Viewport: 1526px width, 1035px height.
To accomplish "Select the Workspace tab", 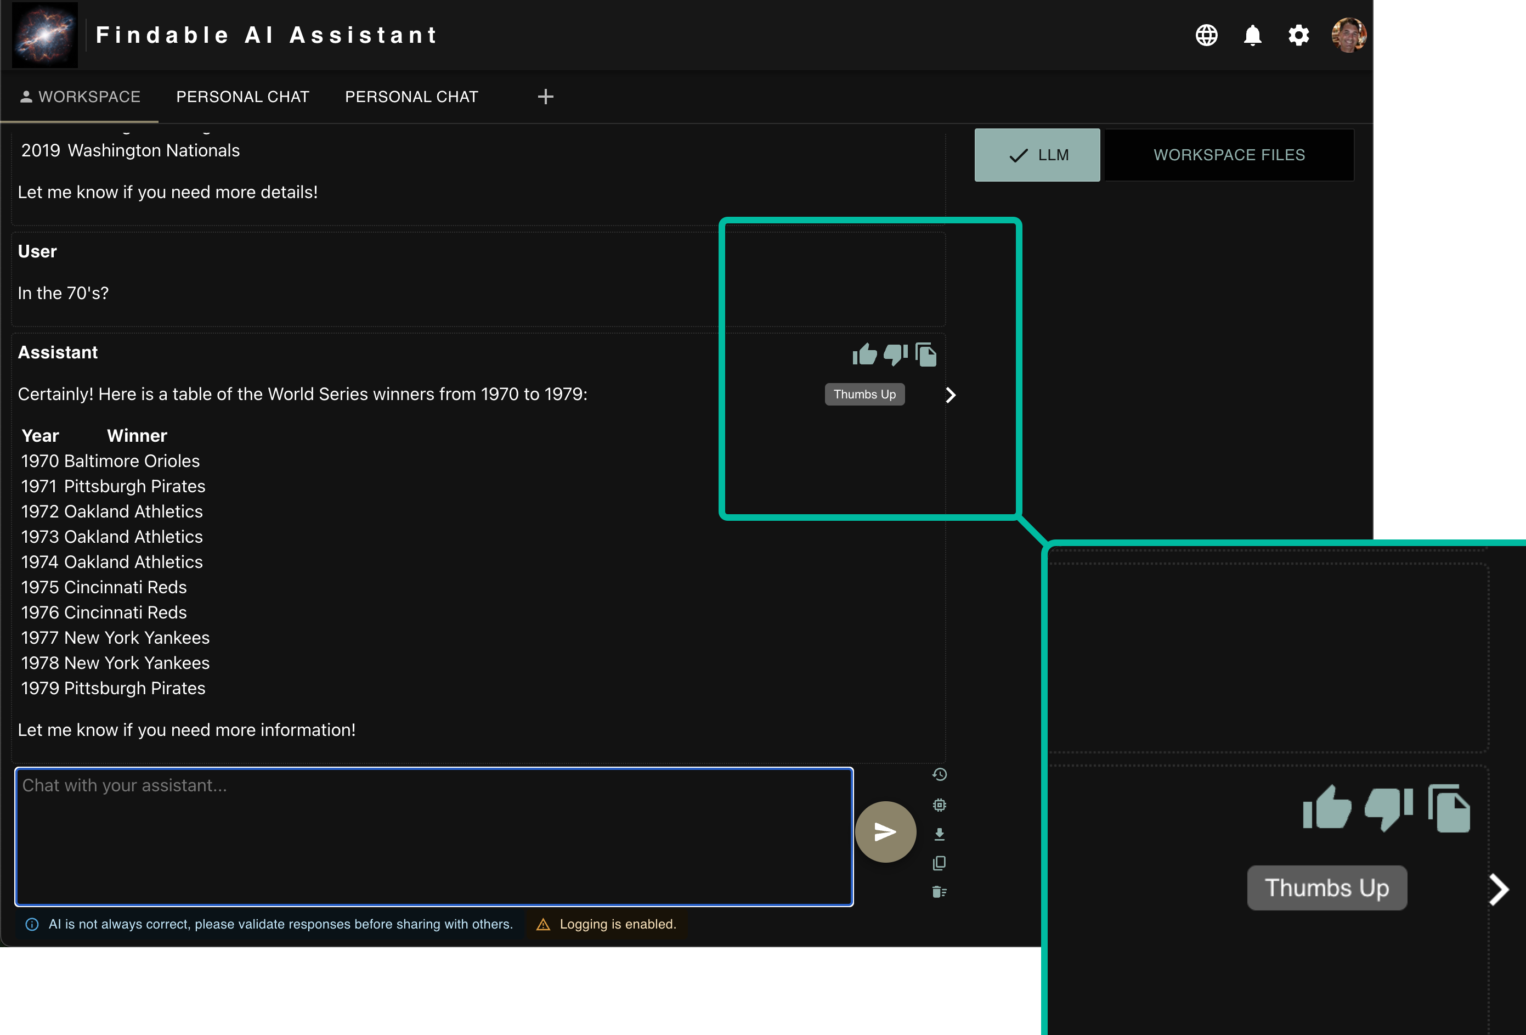I will coord(80,97).
